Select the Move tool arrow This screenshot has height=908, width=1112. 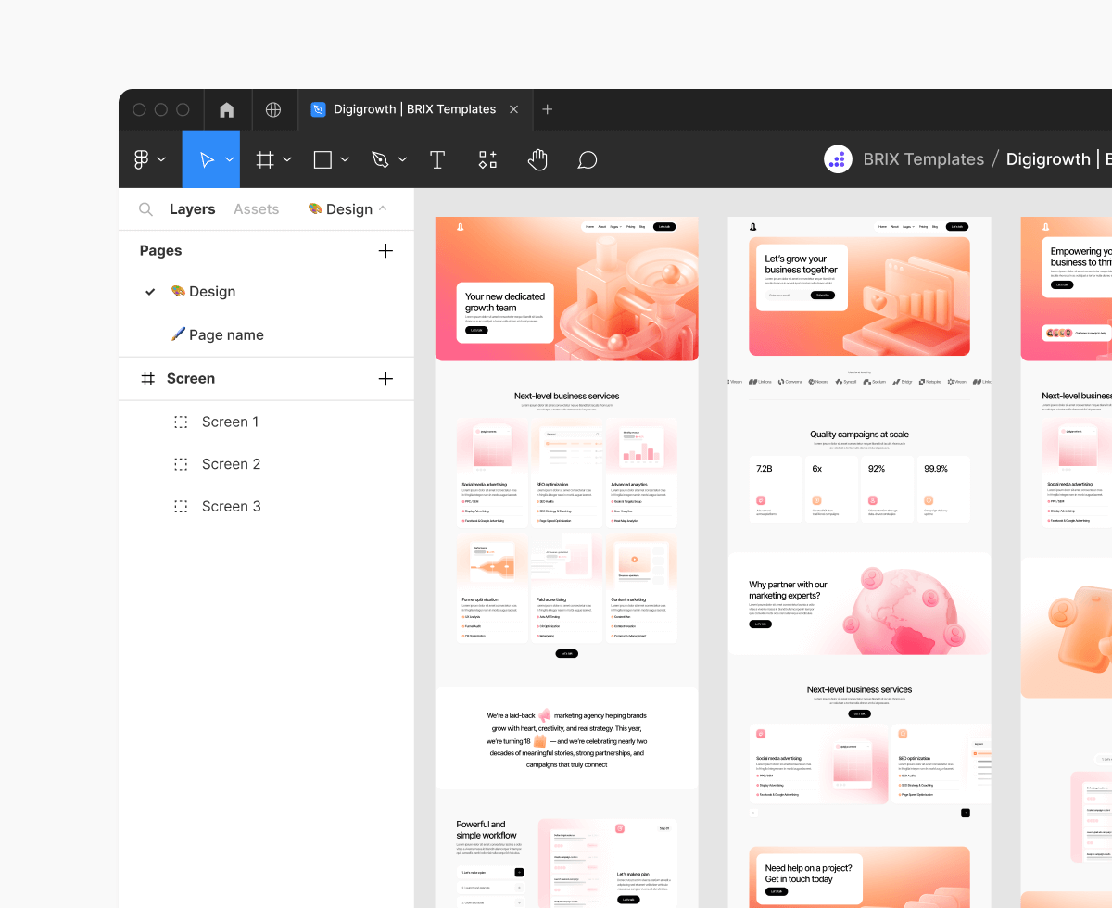point(207,159)
